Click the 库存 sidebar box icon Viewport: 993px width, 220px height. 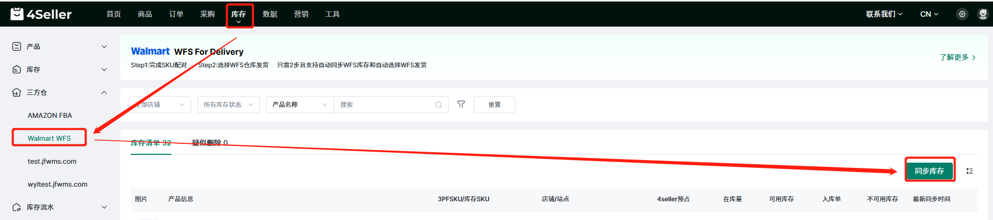click(x=17, y=69)
